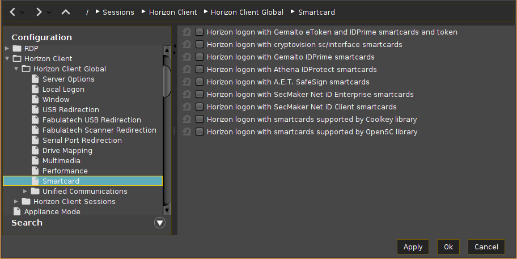Click the Horizon Client folder icon
Viewport: 517px width, 259px height.
pos(17,59)
